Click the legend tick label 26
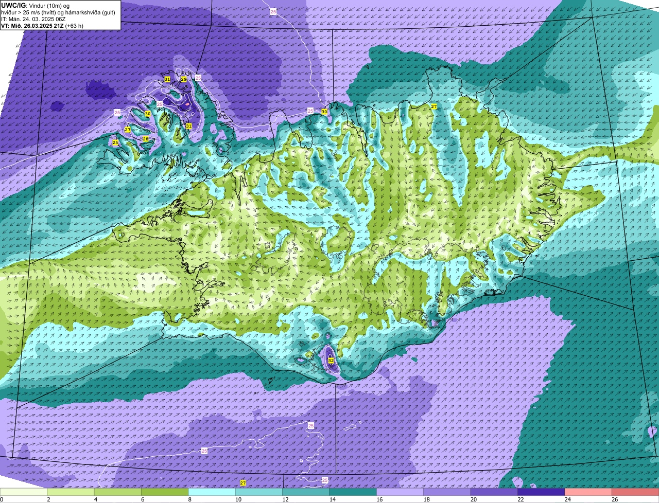Viewport: 659px width, 503px height. [615, 499]
